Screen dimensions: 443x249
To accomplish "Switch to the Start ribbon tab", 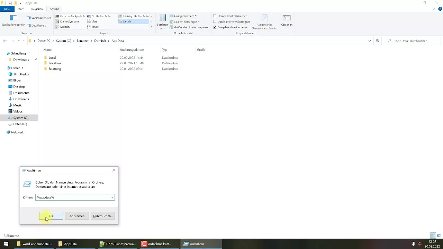I will coord(20,9).
